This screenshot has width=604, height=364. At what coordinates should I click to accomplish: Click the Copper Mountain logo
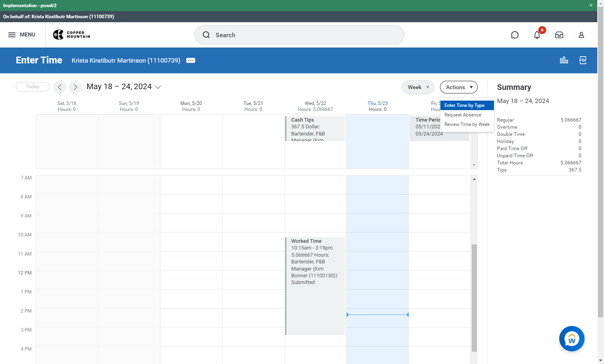[72, 35]
